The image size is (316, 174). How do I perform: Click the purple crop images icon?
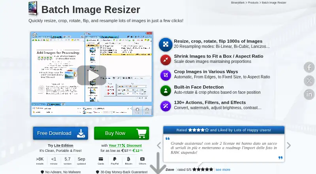pyautogui.click(x=166, y=75)
